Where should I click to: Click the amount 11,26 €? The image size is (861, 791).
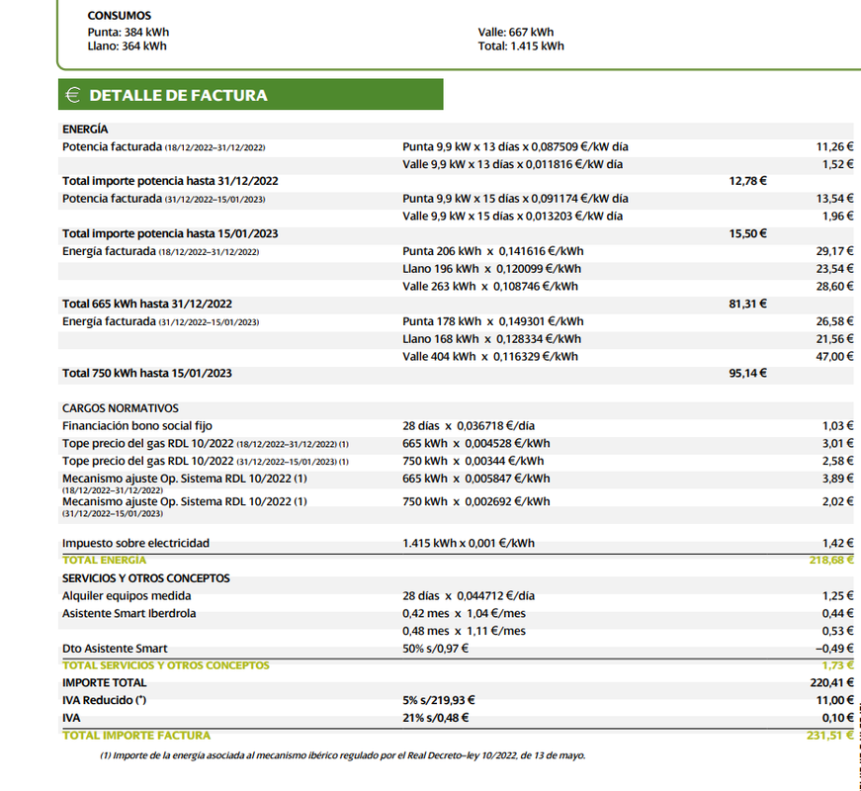point(834,146)
